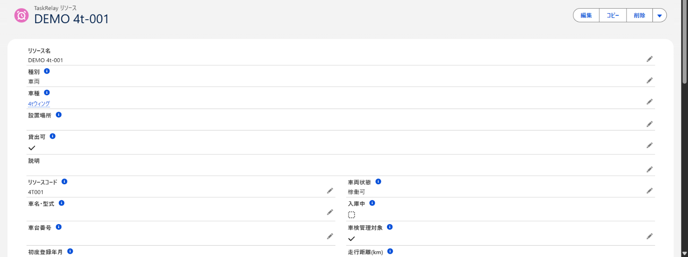This screenshot has height=257, width=688.
Task: Click the info icon next to 貸出可
Action: pyautogui.click(x=53, y=136)
